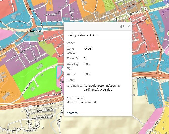Click the Zoom to link

(x=72, y=113)
